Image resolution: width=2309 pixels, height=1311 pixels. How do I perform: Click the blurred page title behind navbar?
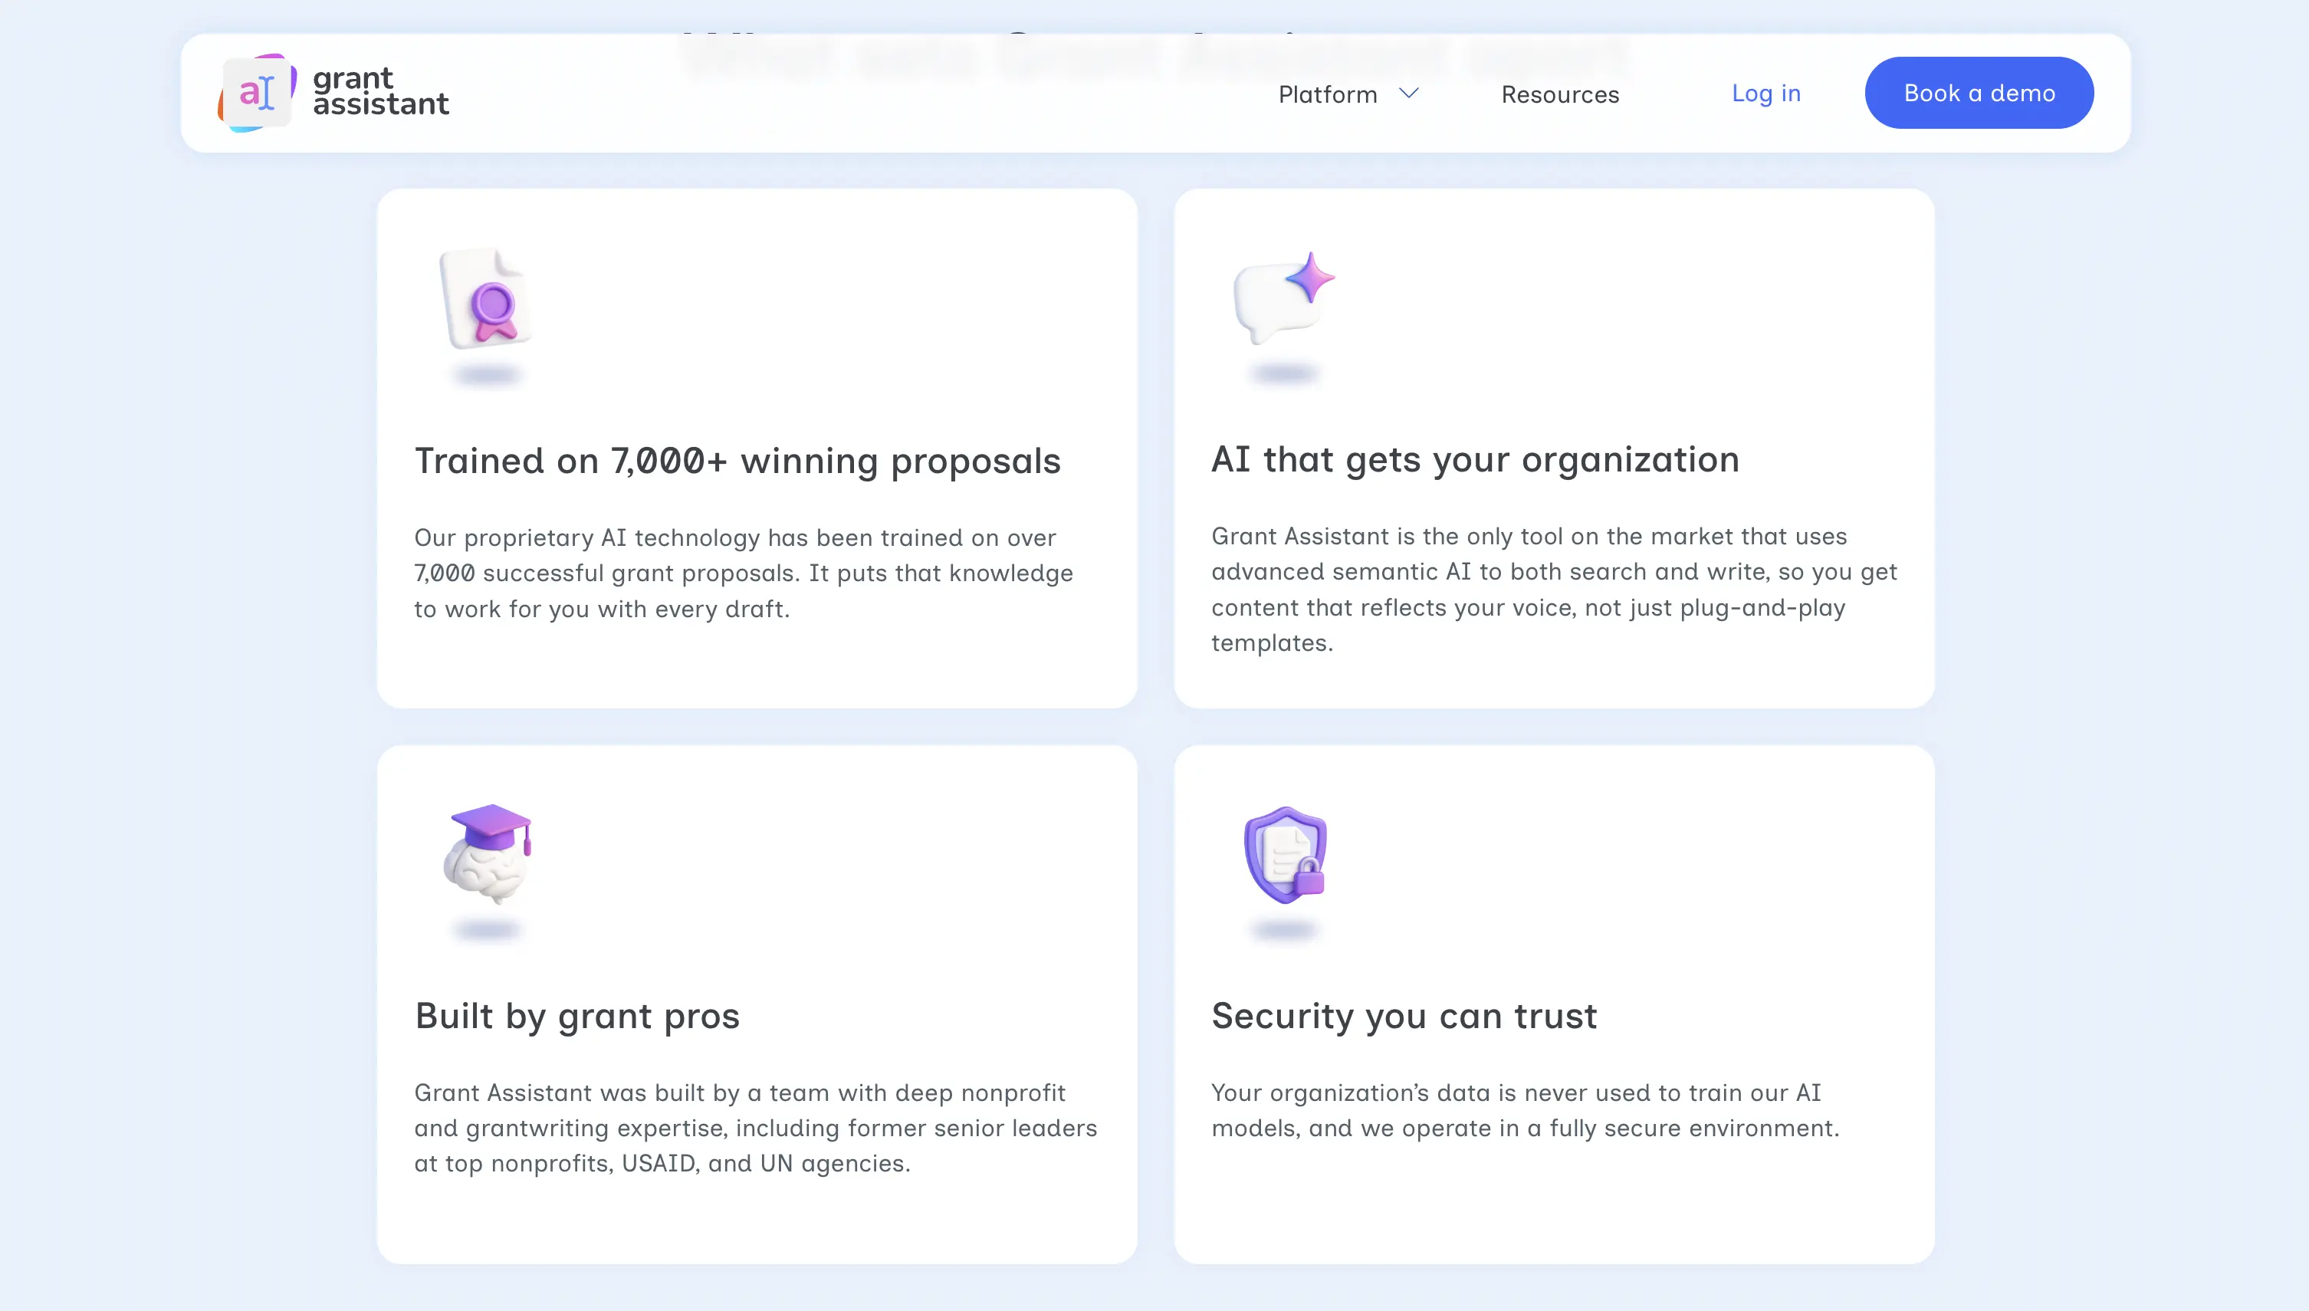pos(1152,54)
